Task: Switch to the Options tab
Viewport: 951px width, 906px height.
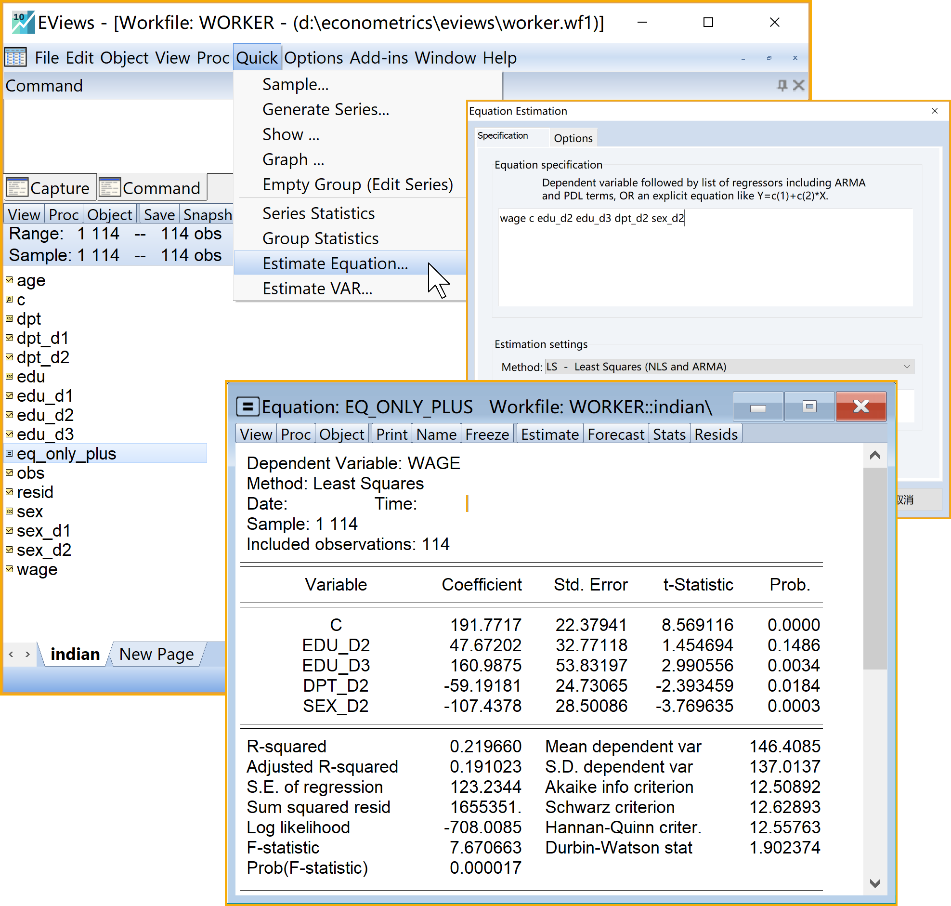Action: click(x=573, y=138)
